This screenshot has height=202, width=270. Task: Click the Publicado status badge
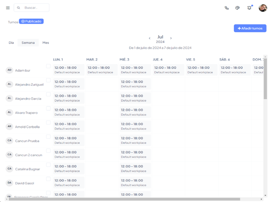(x=31, y=21)
